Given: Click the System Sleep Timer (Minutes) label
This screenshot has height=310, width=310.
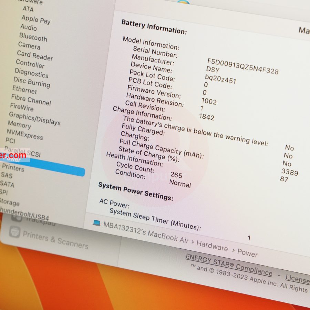Looking at the screenshot, I should pos(155,219).
